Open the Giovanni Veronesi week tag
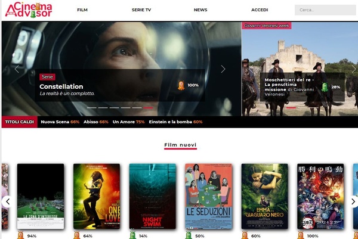358x239 pixels. click(267, 26)
